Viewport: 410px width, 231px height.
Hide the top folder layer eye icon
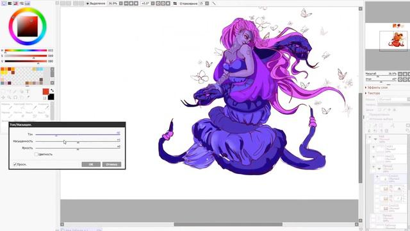tap(370, 137)
